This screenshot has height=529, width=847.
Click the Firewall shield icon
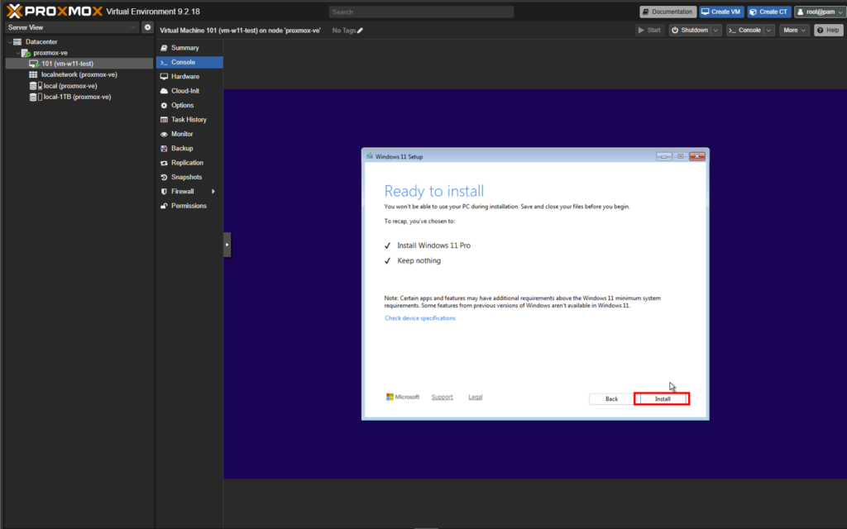[164, 192]
